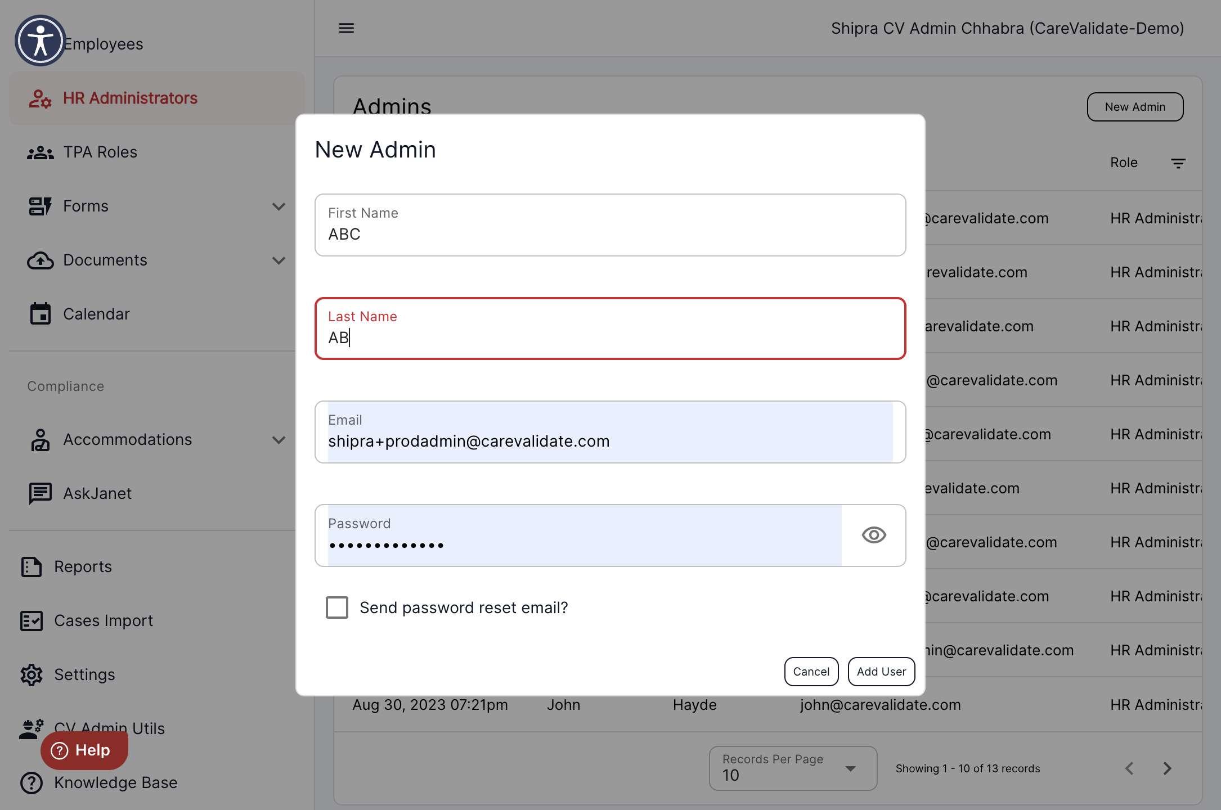Click the Role column header
This screenshot has height=810, width=1221.
point(1124,163)
